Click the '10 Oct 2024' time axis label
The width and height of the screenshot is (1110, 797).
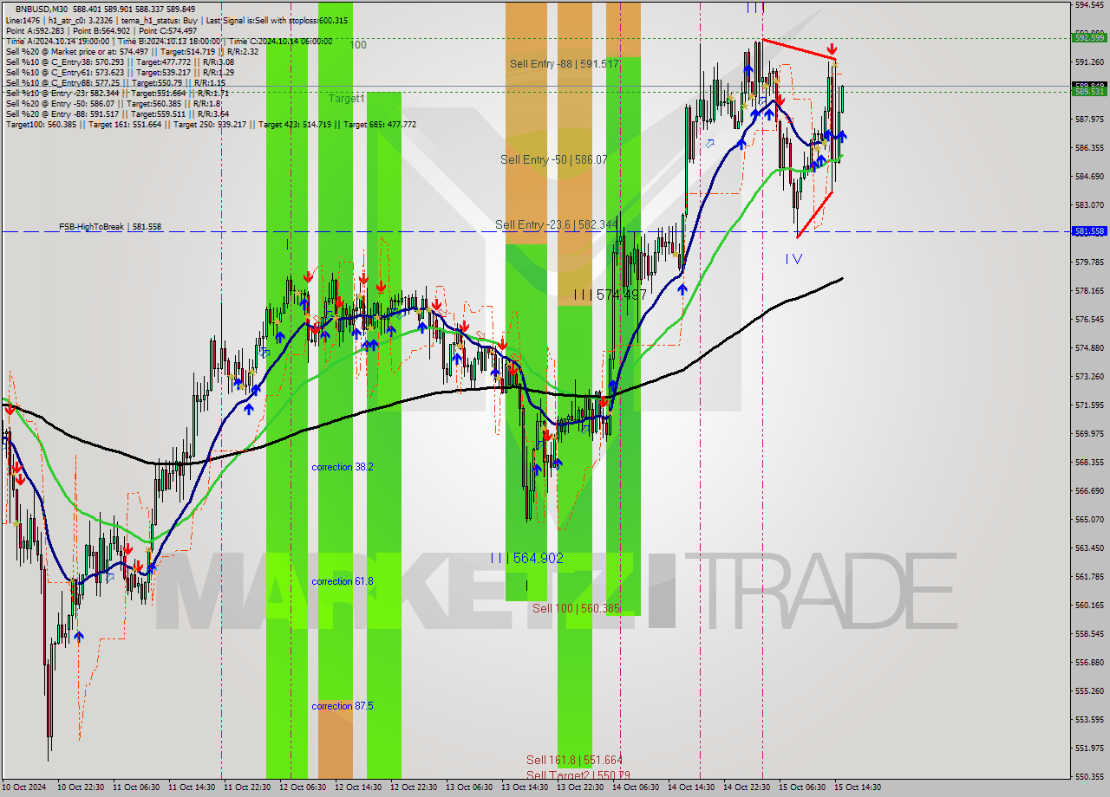(x=23, y=787)
